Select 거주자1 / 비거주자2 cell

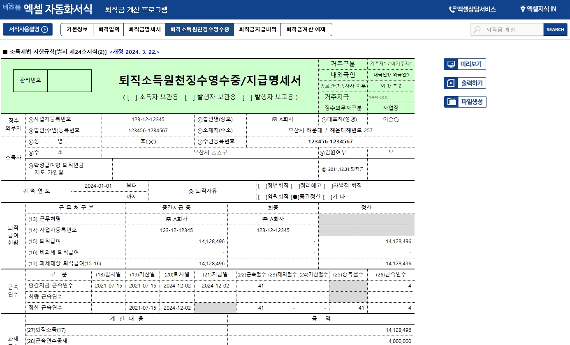coord(391,64)
